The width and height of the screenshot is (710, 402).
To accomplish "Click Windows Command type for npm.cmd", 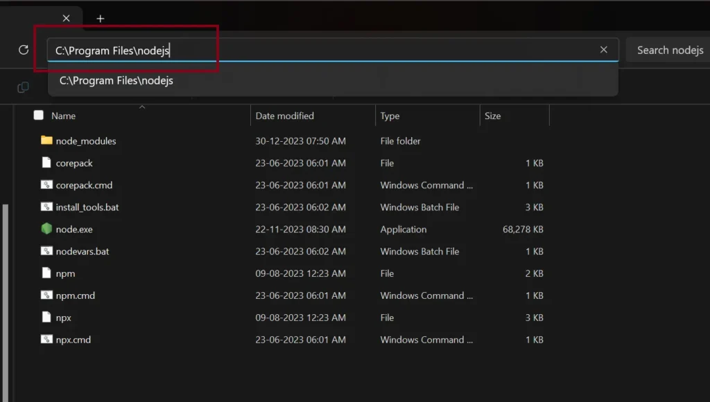I will [x=426, y=296].
